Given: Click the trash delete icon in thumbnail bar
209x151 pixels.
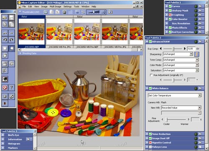Looking at the screenshot, I should (64, 12).
